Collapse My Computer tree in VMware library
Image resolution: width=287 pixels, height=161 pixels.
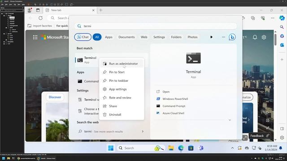tap(2, 13)
